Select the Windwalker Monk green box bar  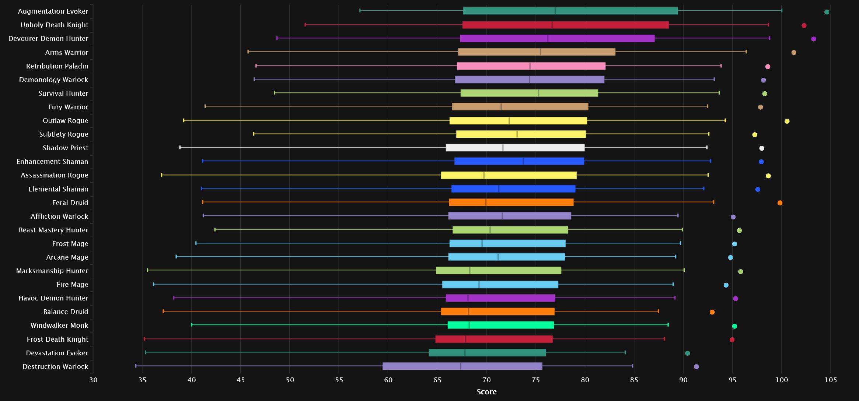[x=501, y=325]
